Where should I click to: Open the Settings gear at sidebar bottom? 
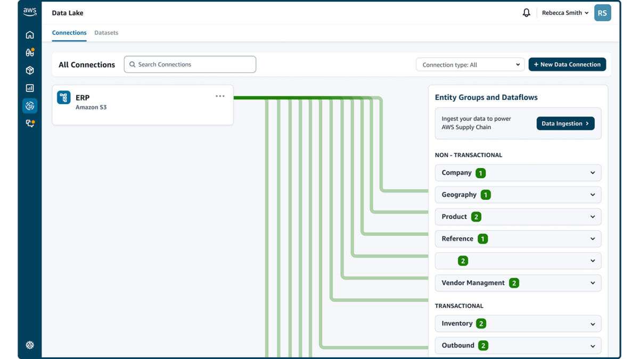30,345
